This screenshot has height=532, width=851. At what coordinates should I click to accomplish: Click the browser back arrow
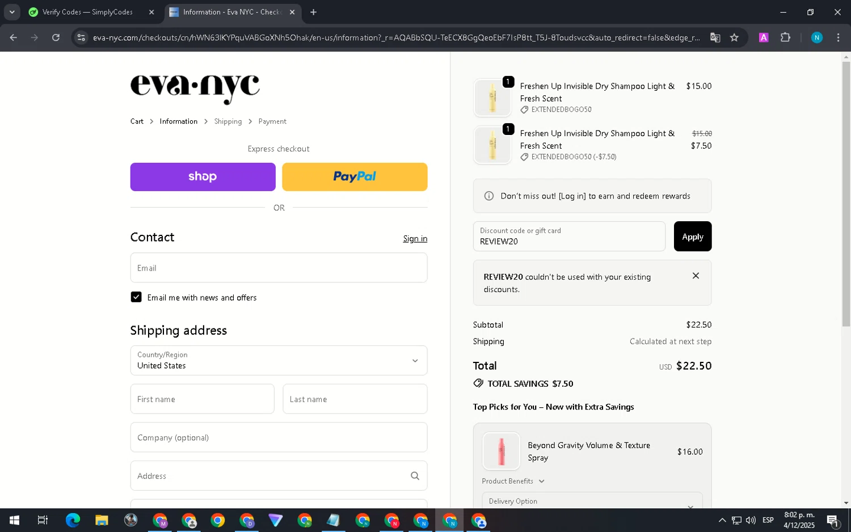pyautogui.click(x=14, y=37)
